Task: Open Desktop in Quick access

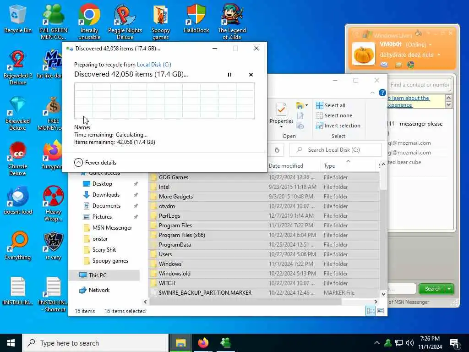Action: click(102, 184)
